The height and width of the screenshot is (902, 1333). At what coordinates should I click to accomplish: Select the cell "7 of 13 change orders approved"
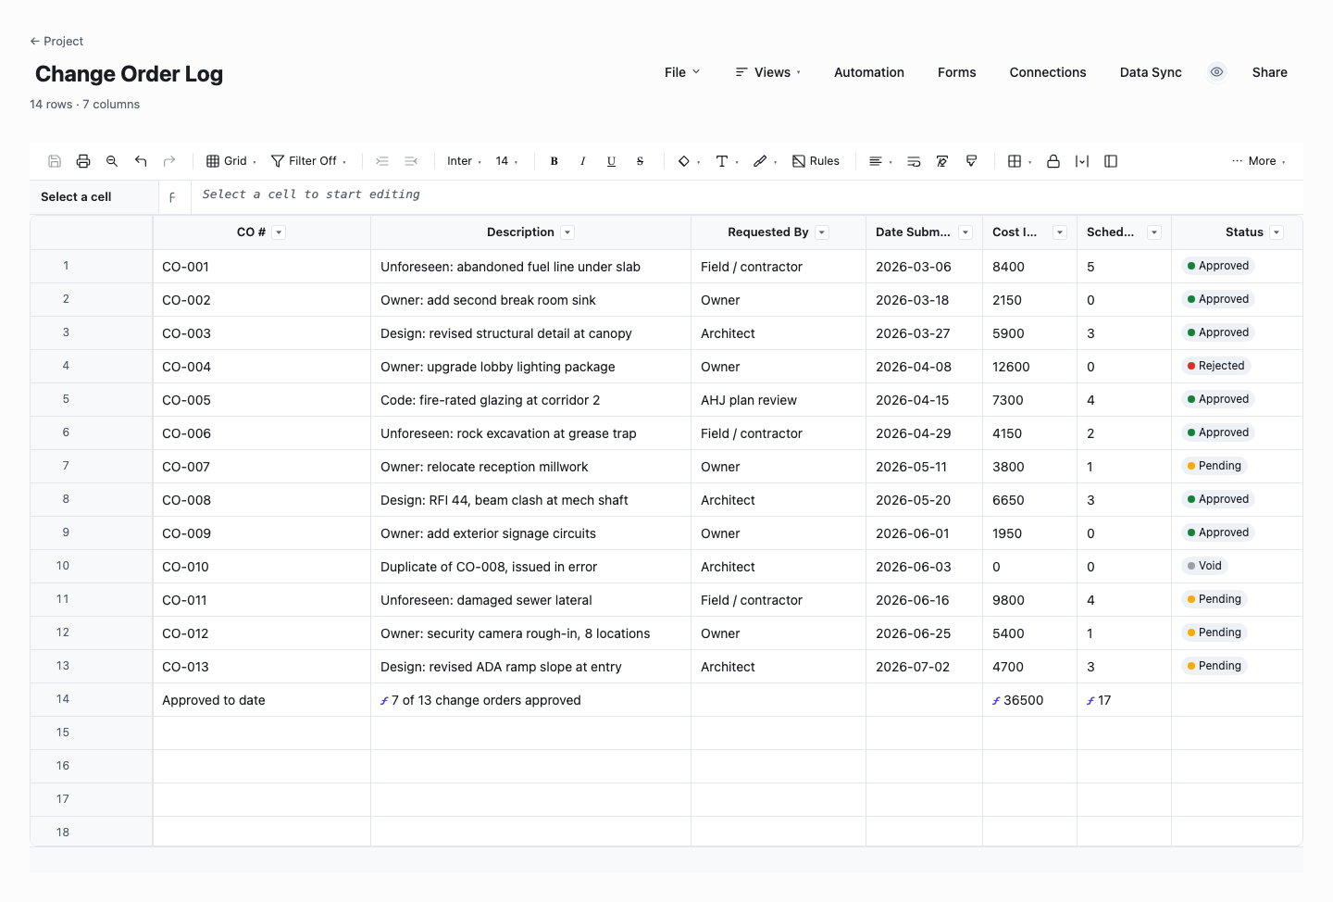[530, 700]
